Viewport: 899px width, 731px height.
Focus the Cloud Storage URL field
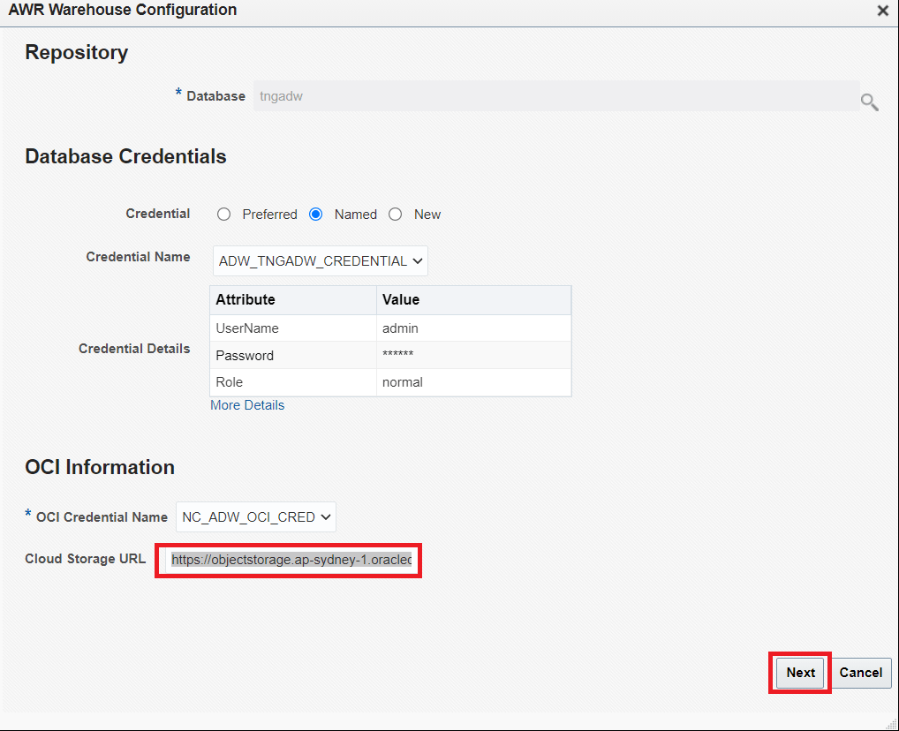[x=291, y=560]
